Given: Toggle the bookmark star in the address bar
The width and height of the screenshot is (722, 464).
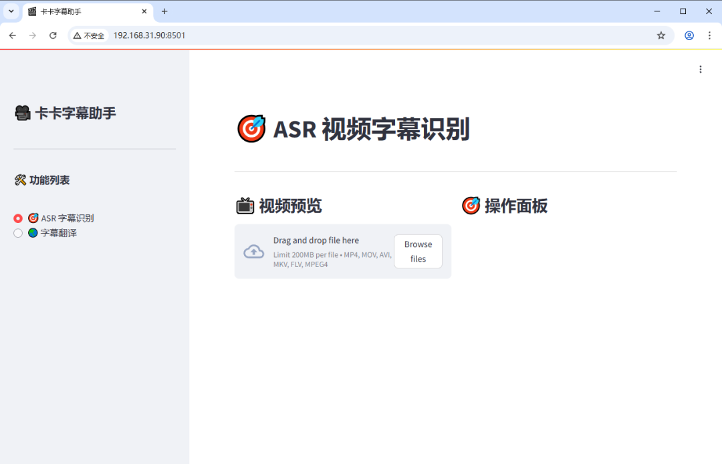Looking at the screenshot, I should coord(661,35).
